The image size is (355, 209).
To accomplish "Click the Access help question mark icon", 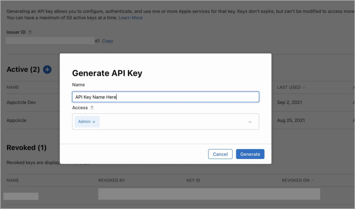I will tap(92, 108).
